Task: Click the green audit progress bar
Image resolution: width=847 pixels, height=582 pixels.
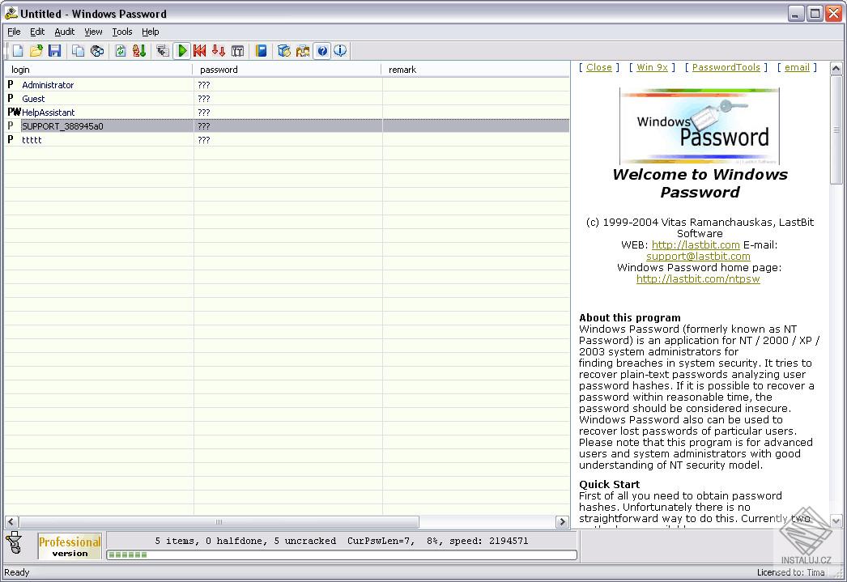Action: coord(342,554)
